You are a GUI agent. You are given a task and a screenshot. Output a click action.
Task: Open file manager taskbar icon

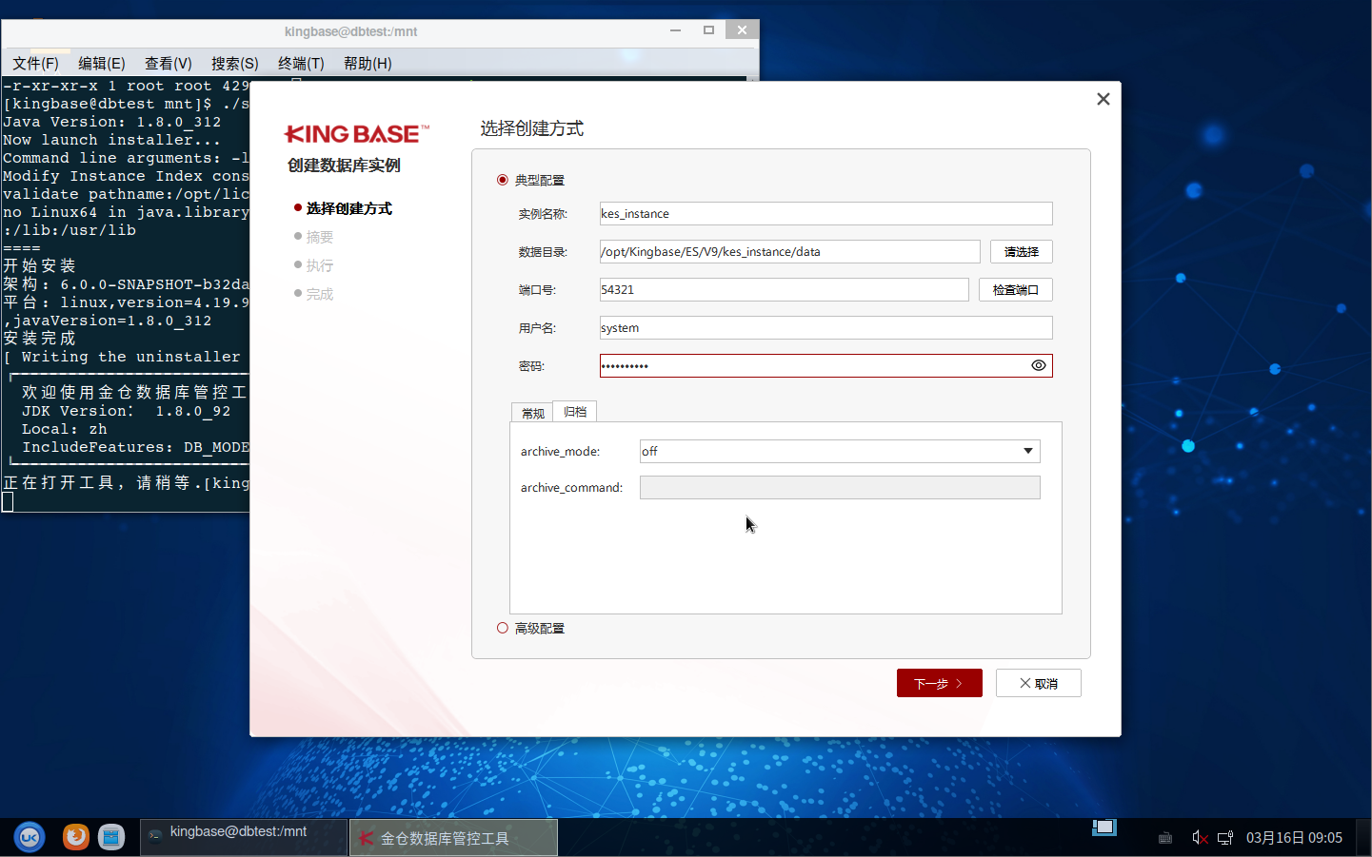(x=111, y=837)
